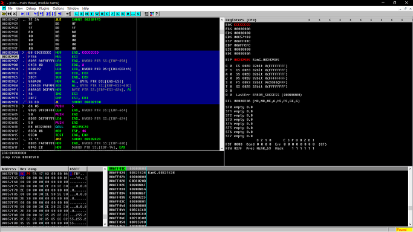Select the ST0 empty FPU register

239,107
